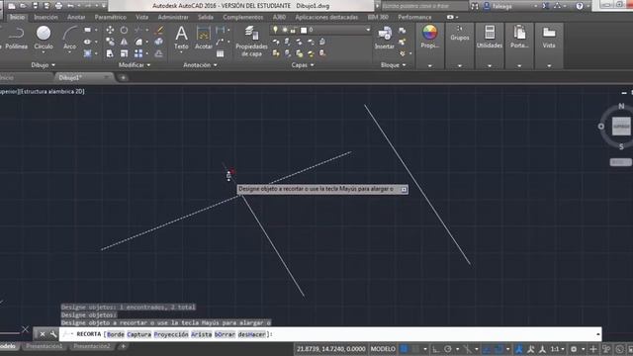
Task: Toggle layer lock icon in Capas dropdown
Action: coord(293,30)
